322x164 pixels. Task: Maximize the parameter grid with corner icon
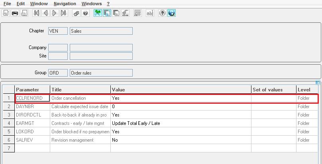coord(318,83)
